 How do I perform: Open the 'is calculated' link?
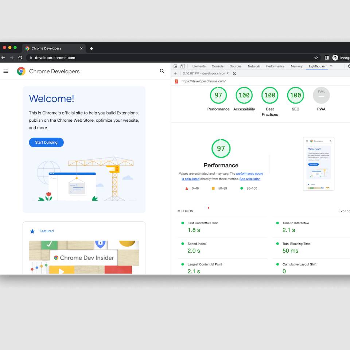[190, 179]
